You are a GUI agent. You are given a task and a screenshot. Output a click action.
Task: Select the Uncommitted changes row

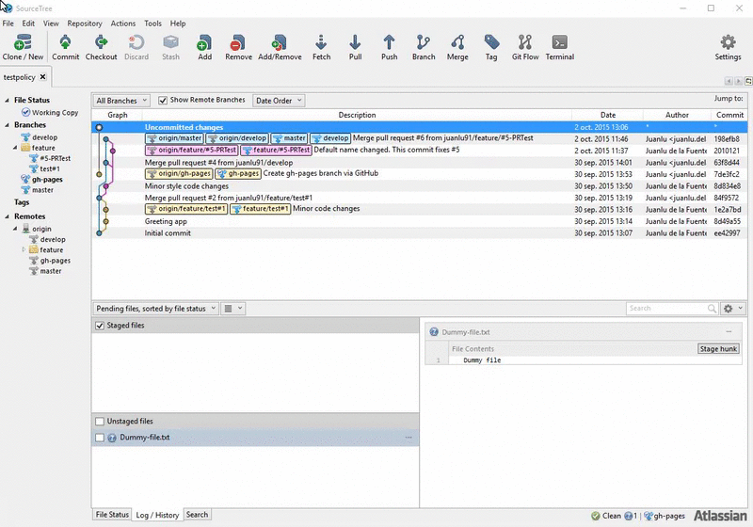419,127
